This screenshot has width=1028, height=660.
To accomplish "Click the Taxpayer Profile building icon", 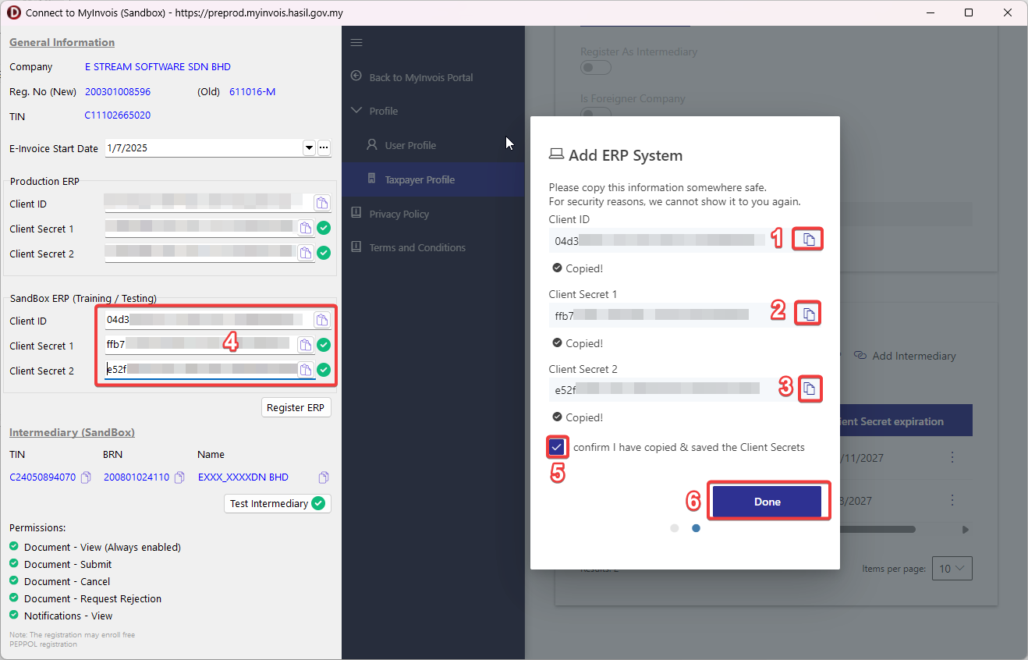I will [372, 179].
